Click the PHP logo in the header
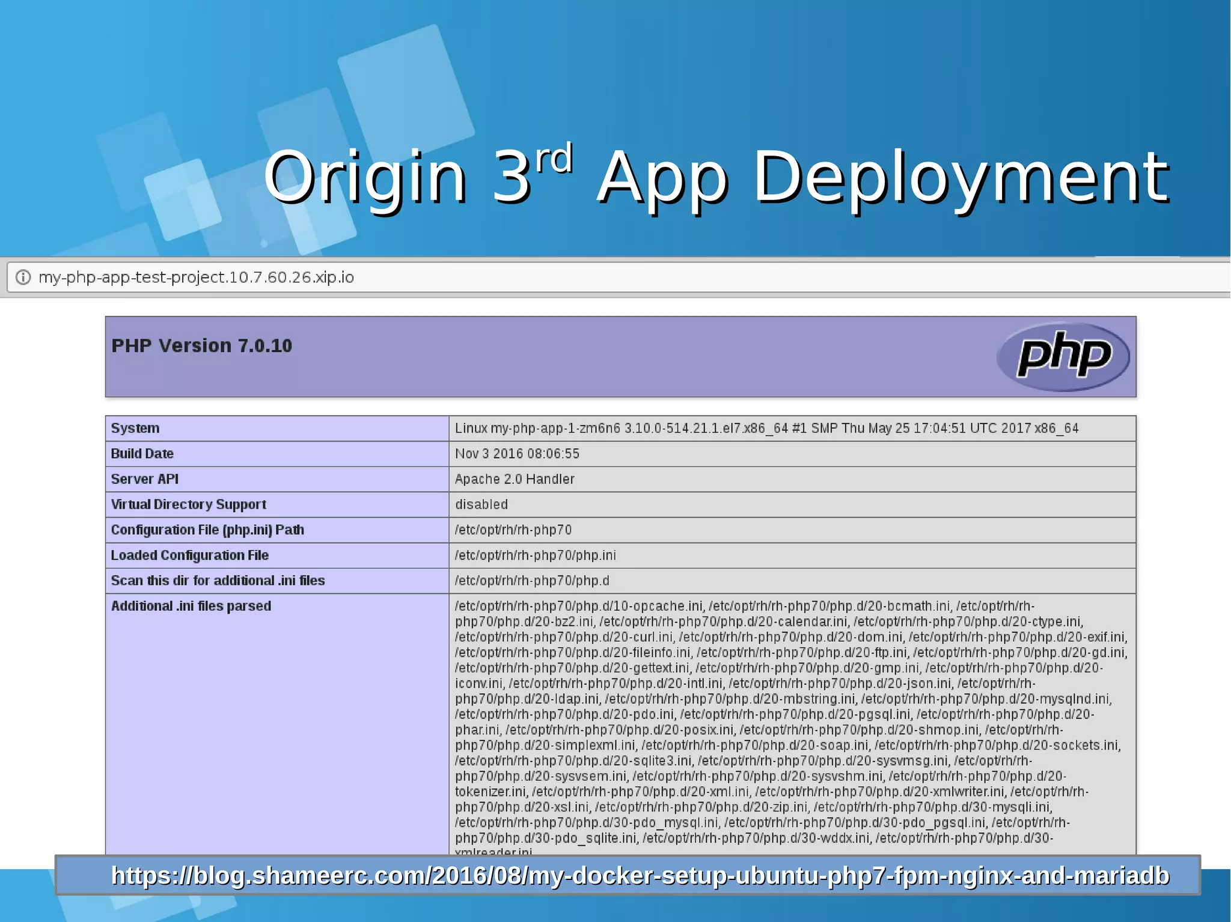The width and height of the screenshot is (1231, 922). tap(1063, 357)
